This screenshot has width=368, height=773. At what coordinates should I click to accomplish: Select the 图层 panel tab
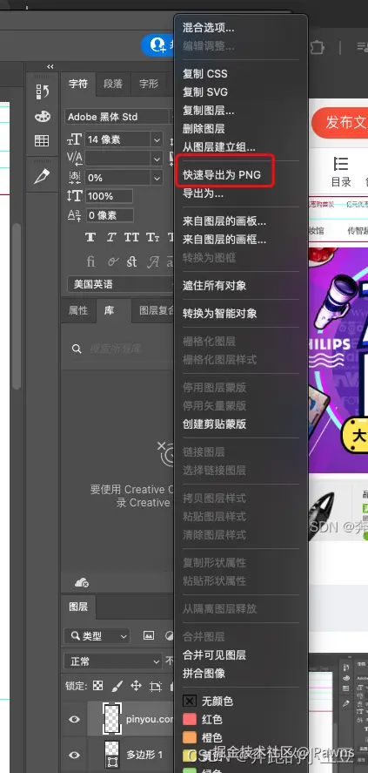tap(78, 607)
